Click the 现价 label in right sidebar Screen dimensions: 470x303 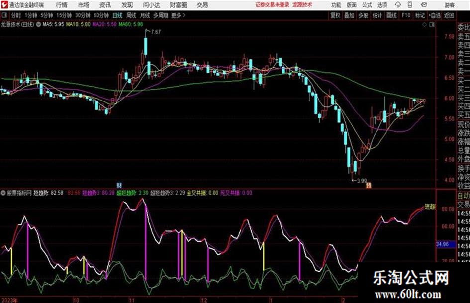click(x=464, y=124)
